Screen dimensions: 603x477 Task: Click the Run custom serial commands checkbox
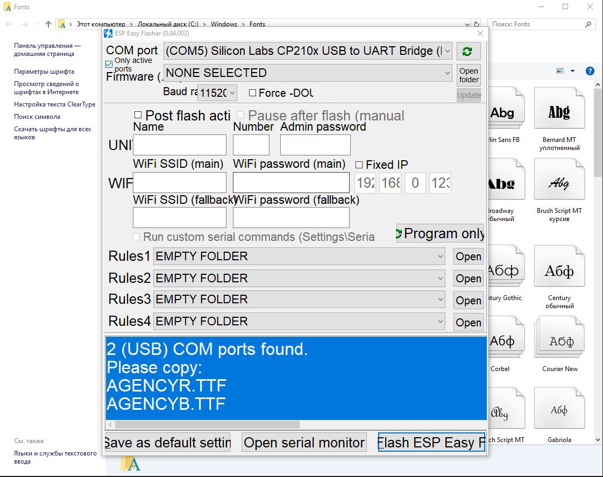(136, 237)
